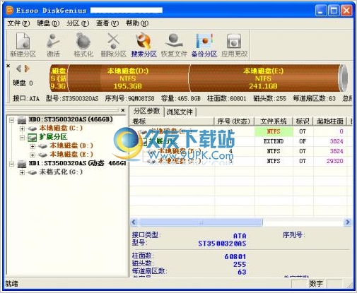Select 本地磁盘 (E:) in the tree
Screen dimensions: 357x293
pos(71,155)
